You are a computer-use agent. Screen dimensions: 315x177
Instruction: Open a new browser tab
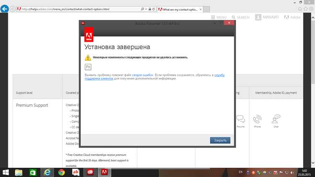click(x=206, y=9)
